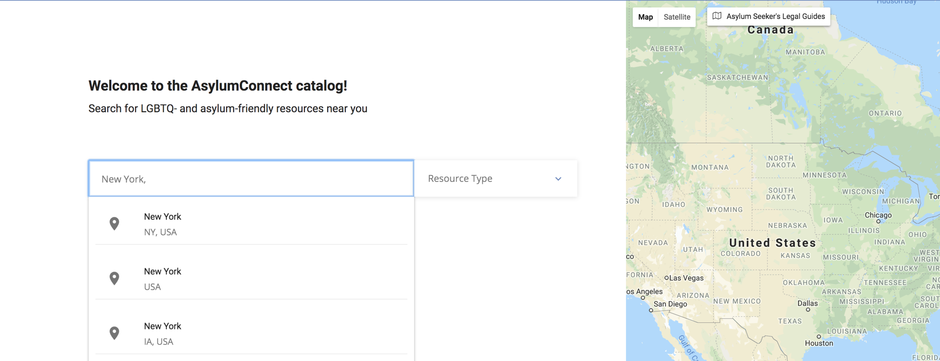Click the Chicago marker on the map

point(878,222)
